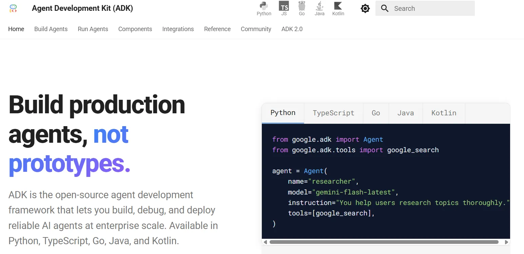
Task: Open the Components nav tab
Action: click(135, 29)
